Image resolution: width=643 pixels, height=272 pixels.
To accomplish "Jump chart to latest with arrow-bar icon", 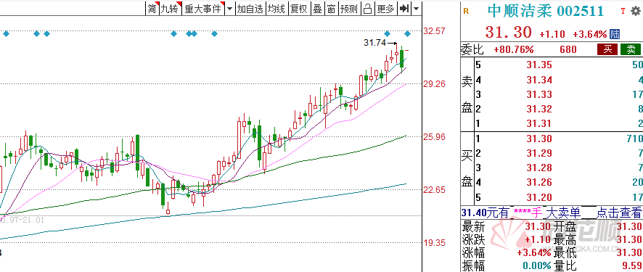I will coord(404,8).
